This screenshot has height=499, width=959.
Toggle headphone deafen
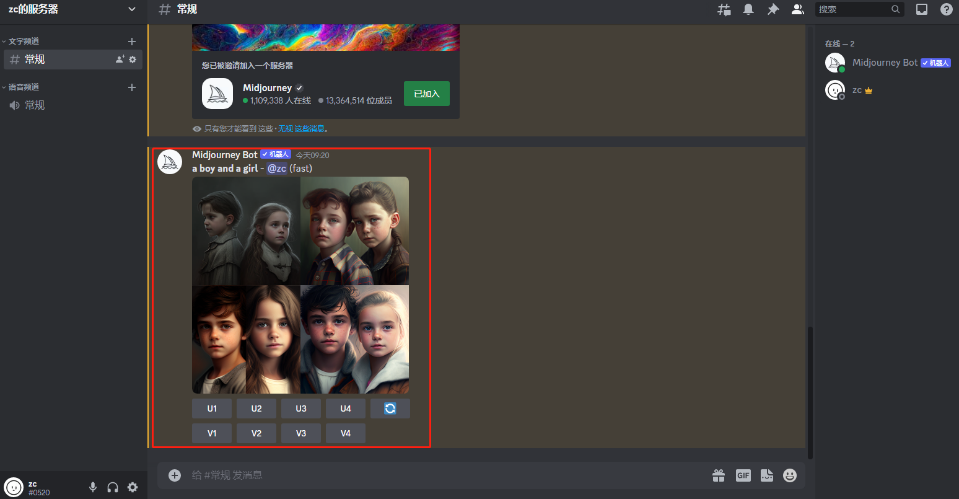click(113, 487)
